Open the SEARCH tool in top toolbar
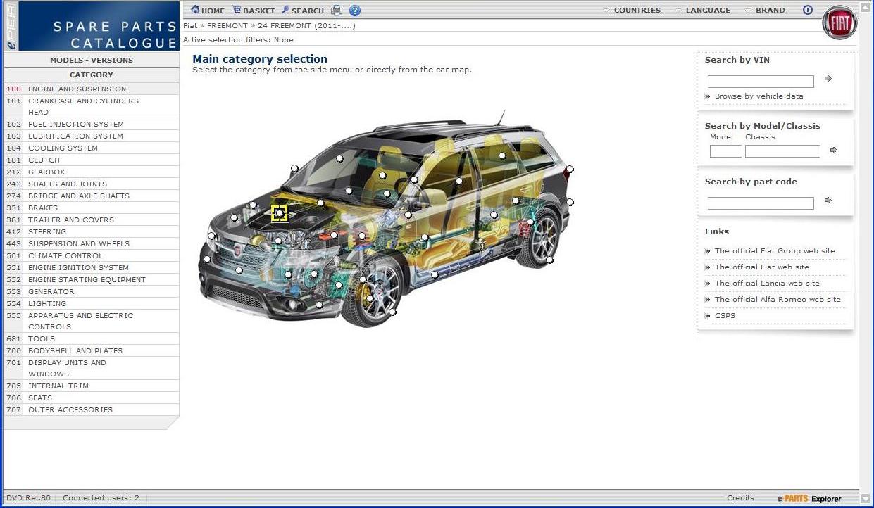The width and height of the screenshot is (874, 508). click(x=303, y=11)
